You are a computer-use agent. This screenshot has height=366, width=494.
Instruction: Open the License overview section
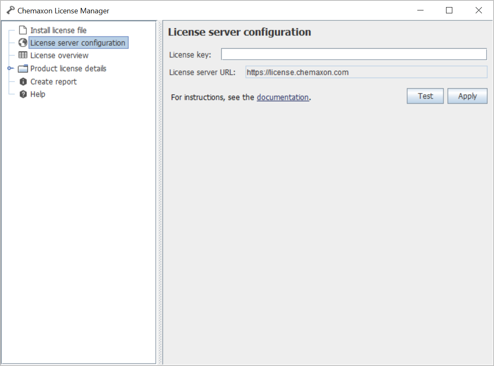(x=59, y=55)
